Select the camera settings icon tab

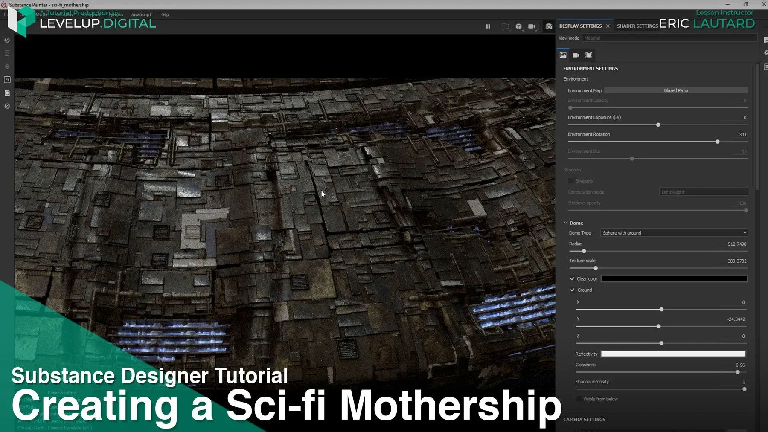(x=576, y=55)
